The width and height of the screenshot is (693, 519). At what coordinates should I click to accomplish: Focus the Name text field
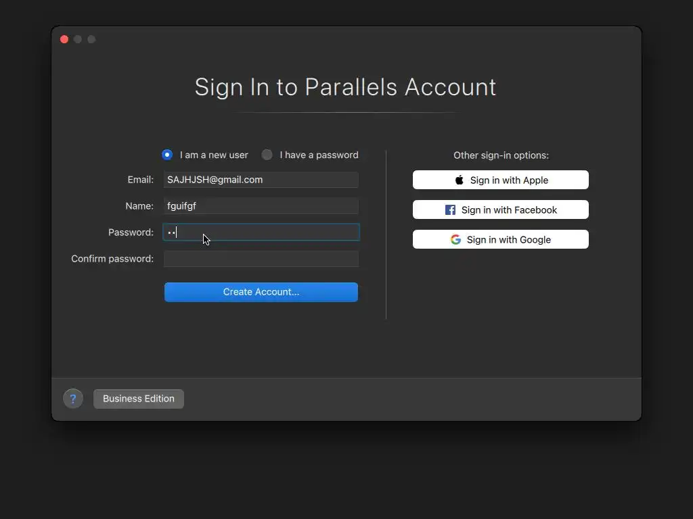click(x=261, y=205)
